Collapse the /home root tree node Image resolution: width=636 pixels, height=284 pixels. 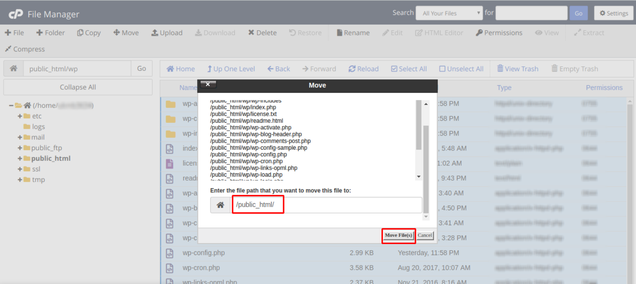coord(11,105)
